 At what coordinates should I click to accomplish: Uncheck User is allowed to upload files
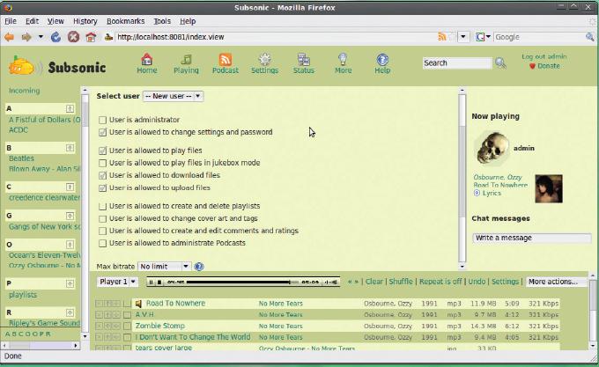102,188
